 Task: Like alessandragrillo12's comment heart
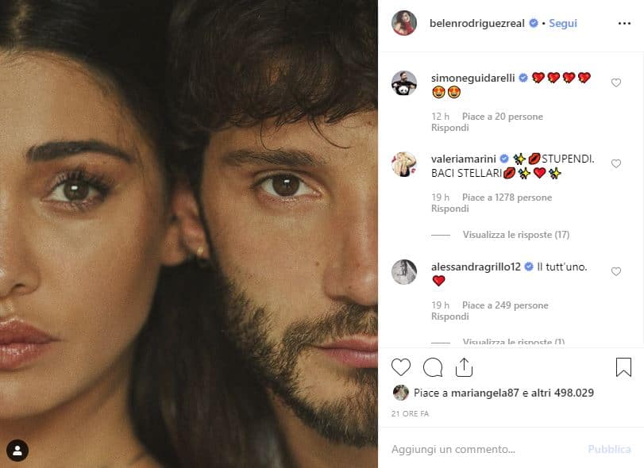point(616,272)
